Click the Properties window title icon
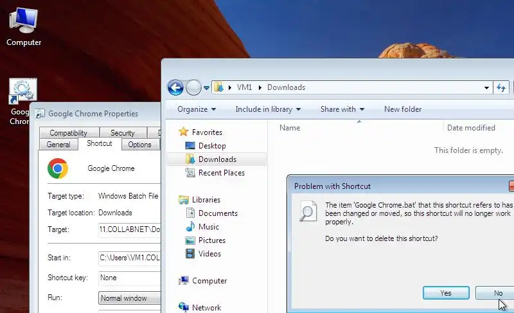The width and height of the screenshot is (514, 313). coord(40,114)
